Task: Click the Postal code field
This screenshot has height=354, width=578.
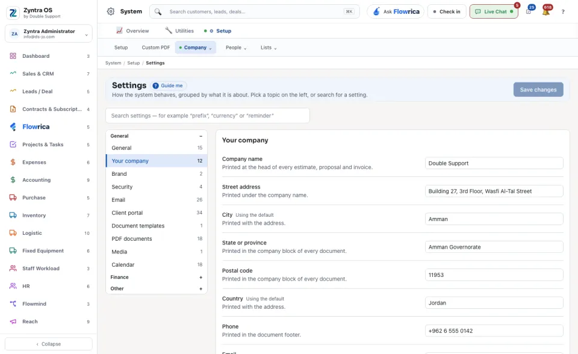Action: pos(494,275)
